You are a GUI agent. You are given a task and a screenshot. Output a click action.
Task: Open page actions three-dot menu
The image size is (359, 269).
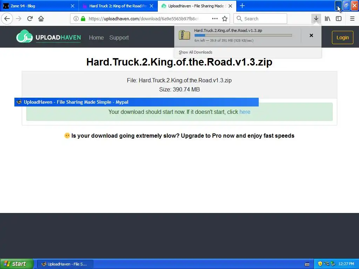(x=215, y=19)
